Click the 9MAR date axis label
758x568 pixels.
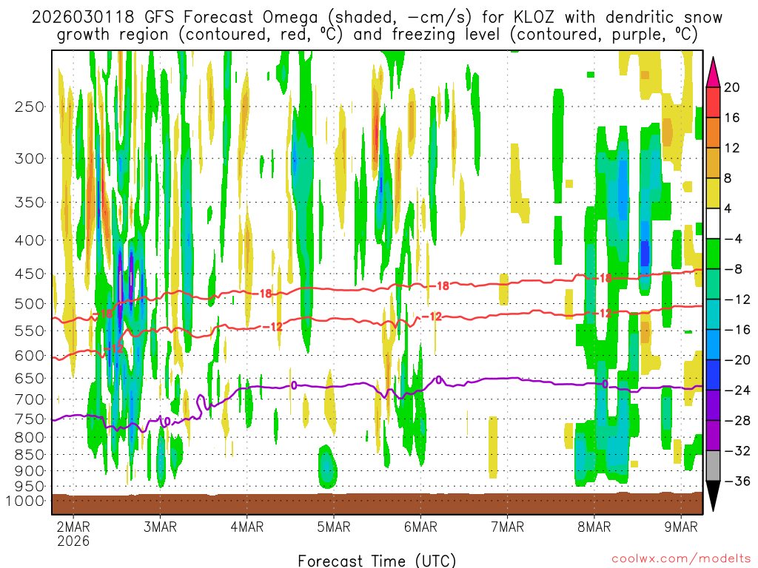(681, 527)
